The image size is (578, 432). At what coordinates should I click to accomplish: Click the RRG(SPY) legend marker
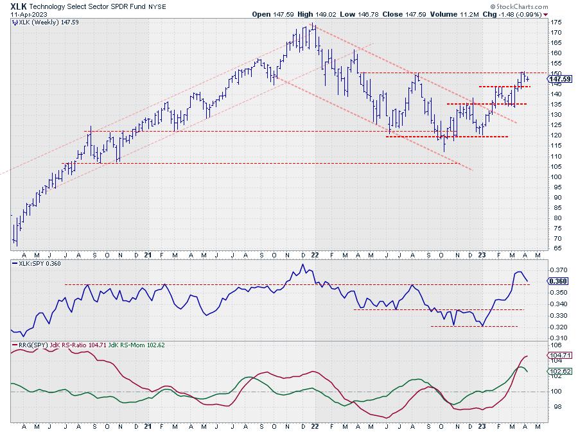pyautogui.click(x=15, y=346)
